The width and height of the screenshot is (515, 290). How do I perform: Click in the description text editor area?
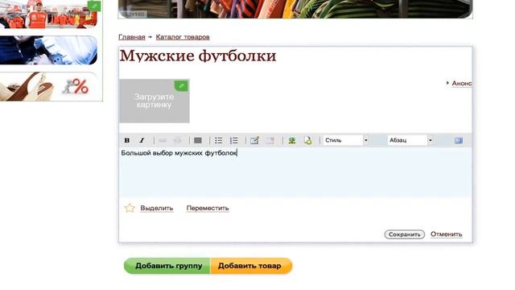(295, 172)
